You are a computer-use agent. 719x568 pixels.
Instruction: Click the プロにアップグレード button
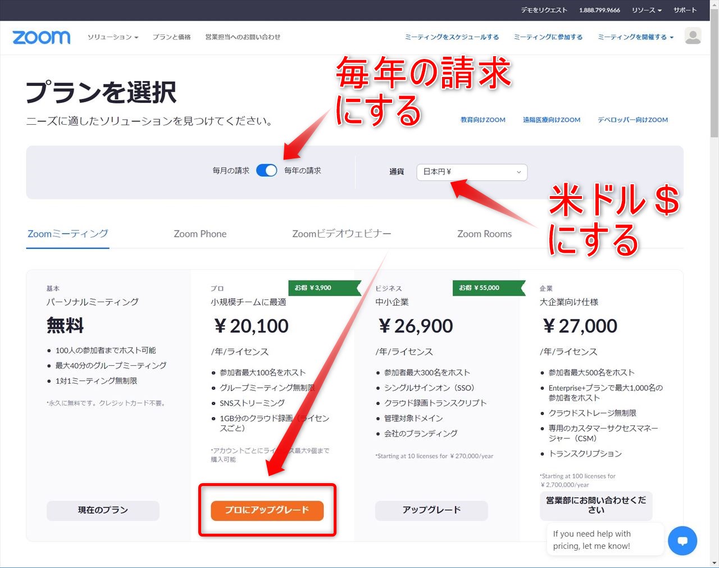[267, 510]
